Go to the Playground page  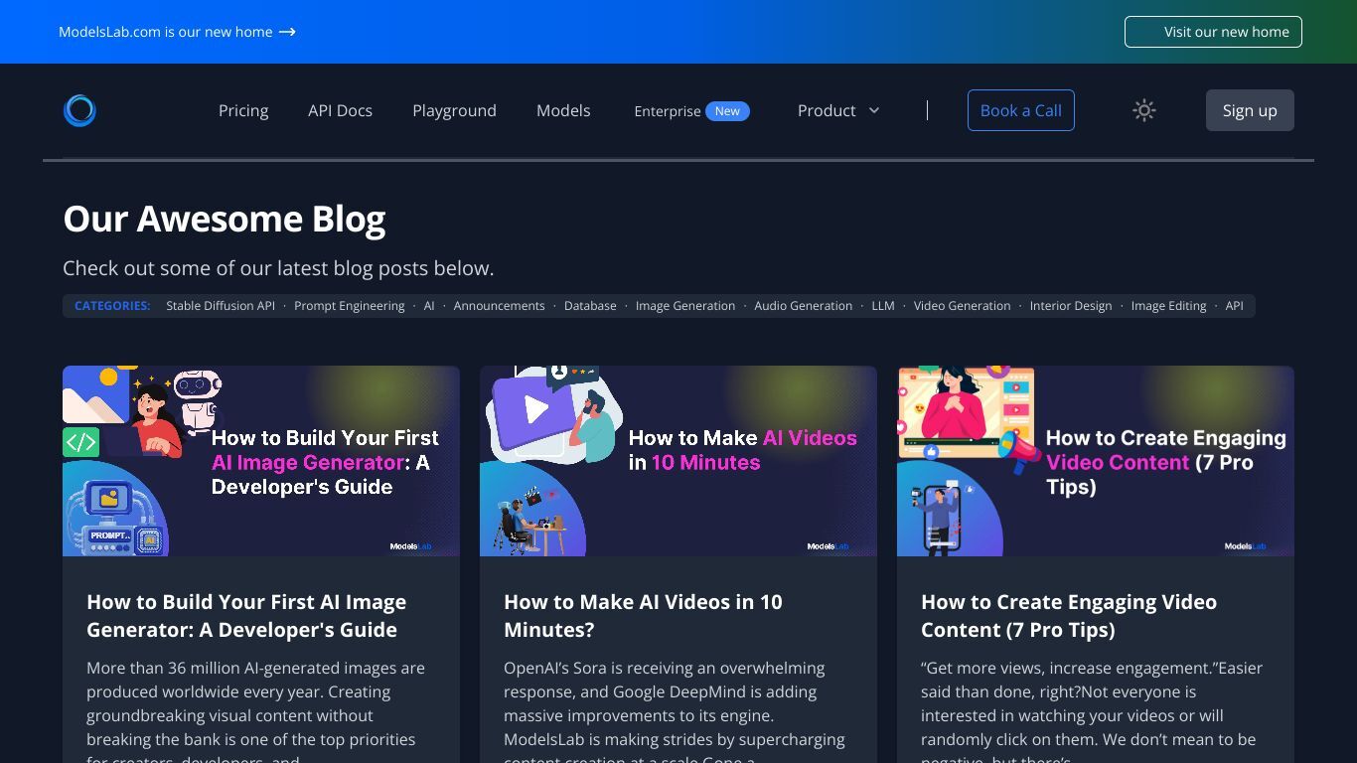tap(454, 110)
